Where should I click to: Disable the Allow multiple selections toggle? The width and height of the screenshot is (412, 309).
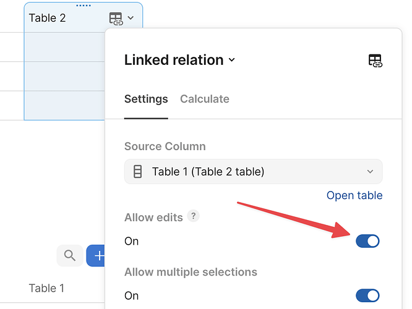367,295
